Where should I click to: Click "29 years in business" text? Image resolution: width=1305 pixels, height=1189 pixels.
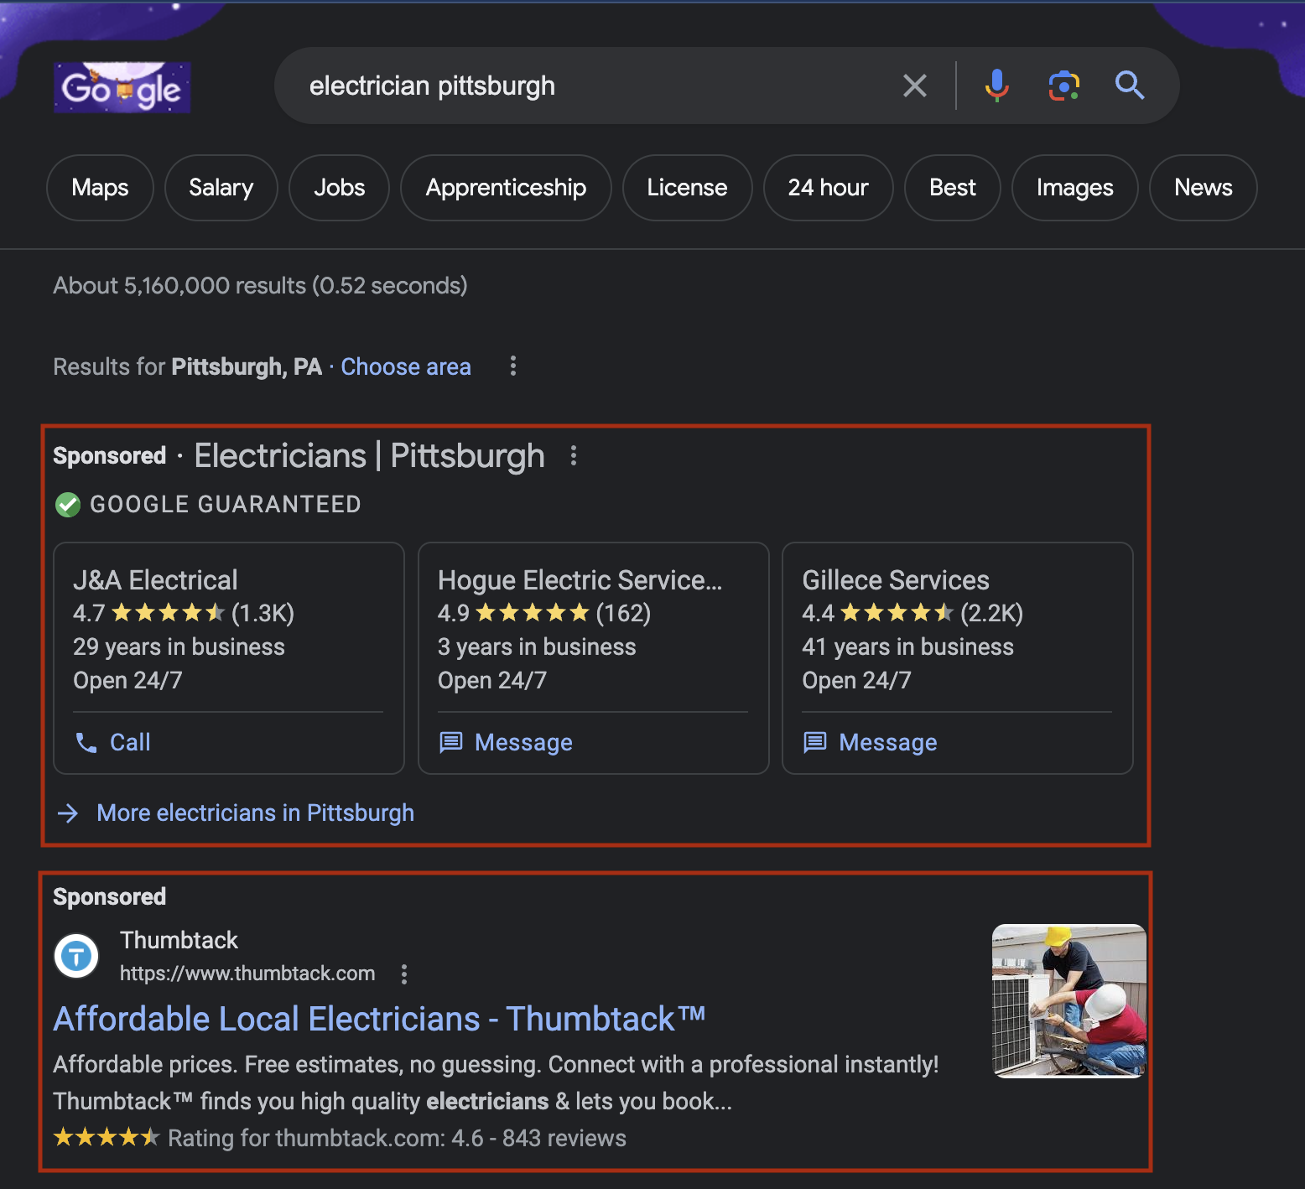[x=179, y=647]
